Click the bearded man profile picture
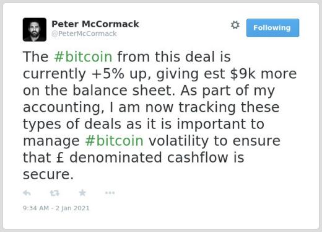The image size is (322, 232). 35,30
